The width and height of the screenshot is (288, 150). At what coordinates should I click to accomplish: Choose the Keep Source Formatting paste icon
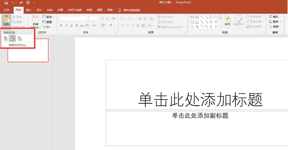click(x=6, y=39)
